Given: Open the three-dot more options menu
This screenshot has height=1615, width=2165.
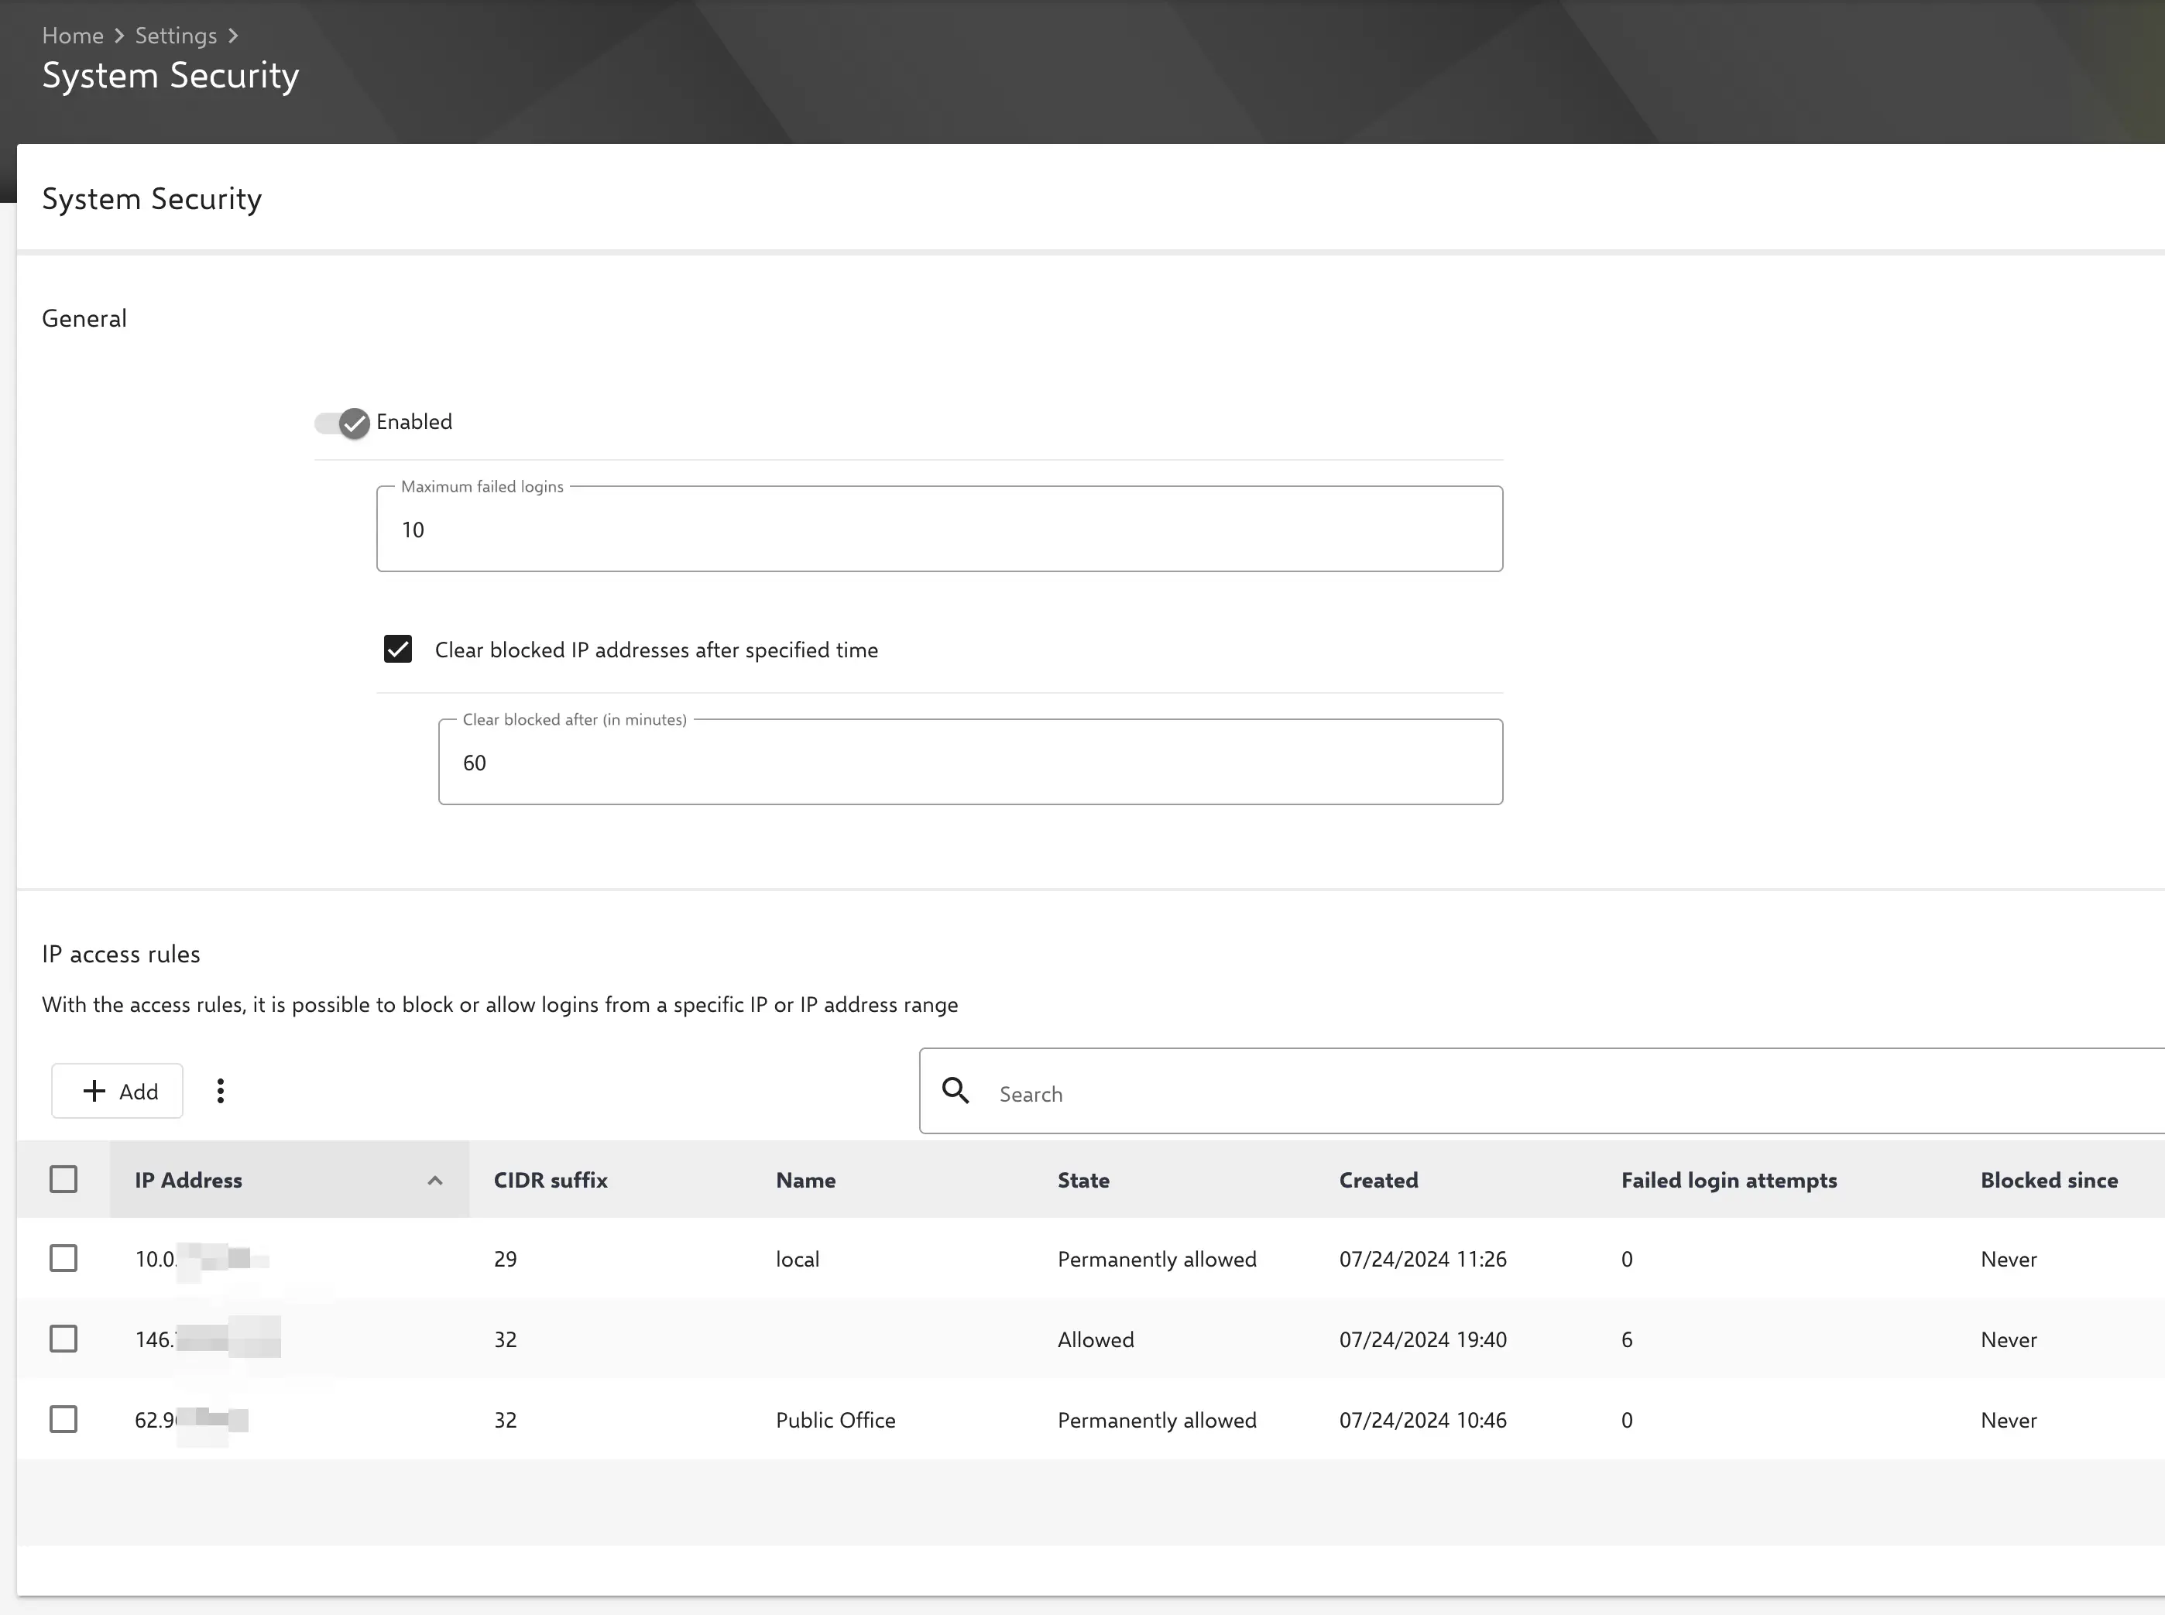Looking at the screenshot, I should [220, 1091].
